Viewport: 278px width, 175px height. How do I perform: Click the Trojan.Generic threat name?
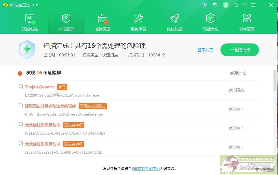40,87
